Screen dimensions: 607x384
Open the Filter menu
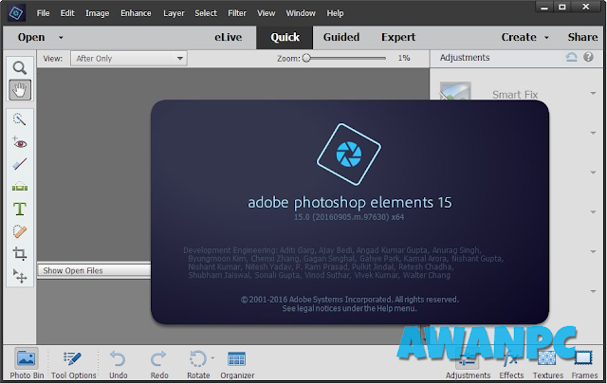click(237, 13)
